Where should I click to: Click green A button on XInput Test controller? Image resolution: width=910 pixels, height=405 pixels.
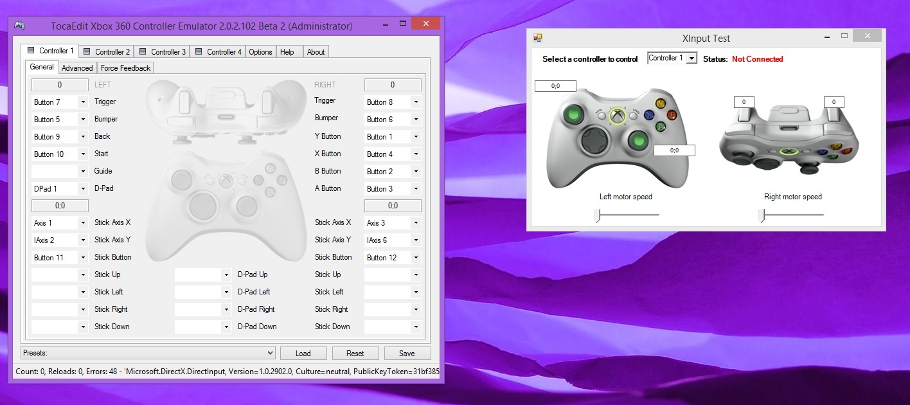tap(660, 127)
